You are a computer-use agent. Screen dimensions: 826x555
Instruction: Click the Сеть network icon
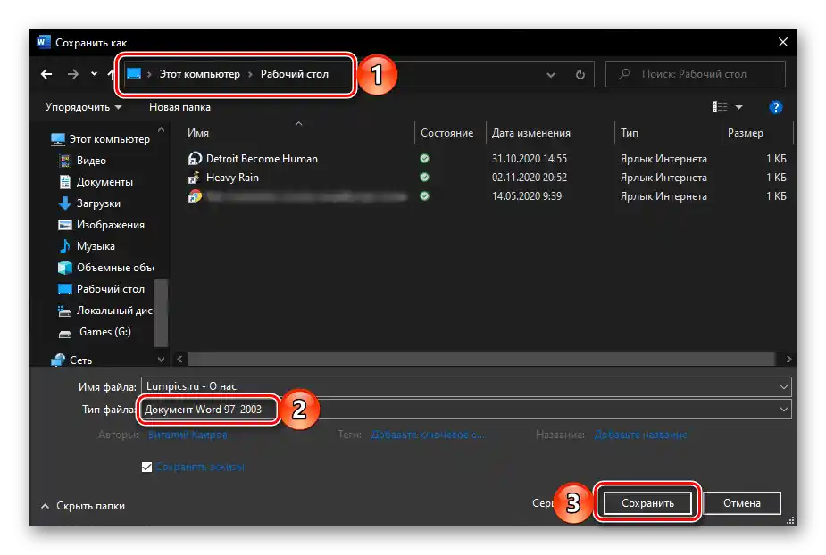click(58, 360)
